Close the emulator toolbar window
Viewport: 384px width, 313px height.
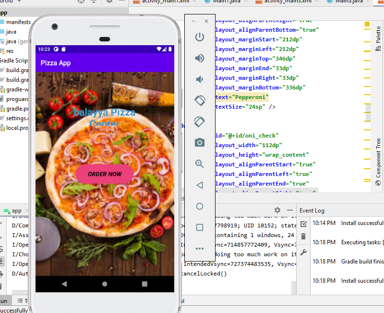click(x=206, y=21)
